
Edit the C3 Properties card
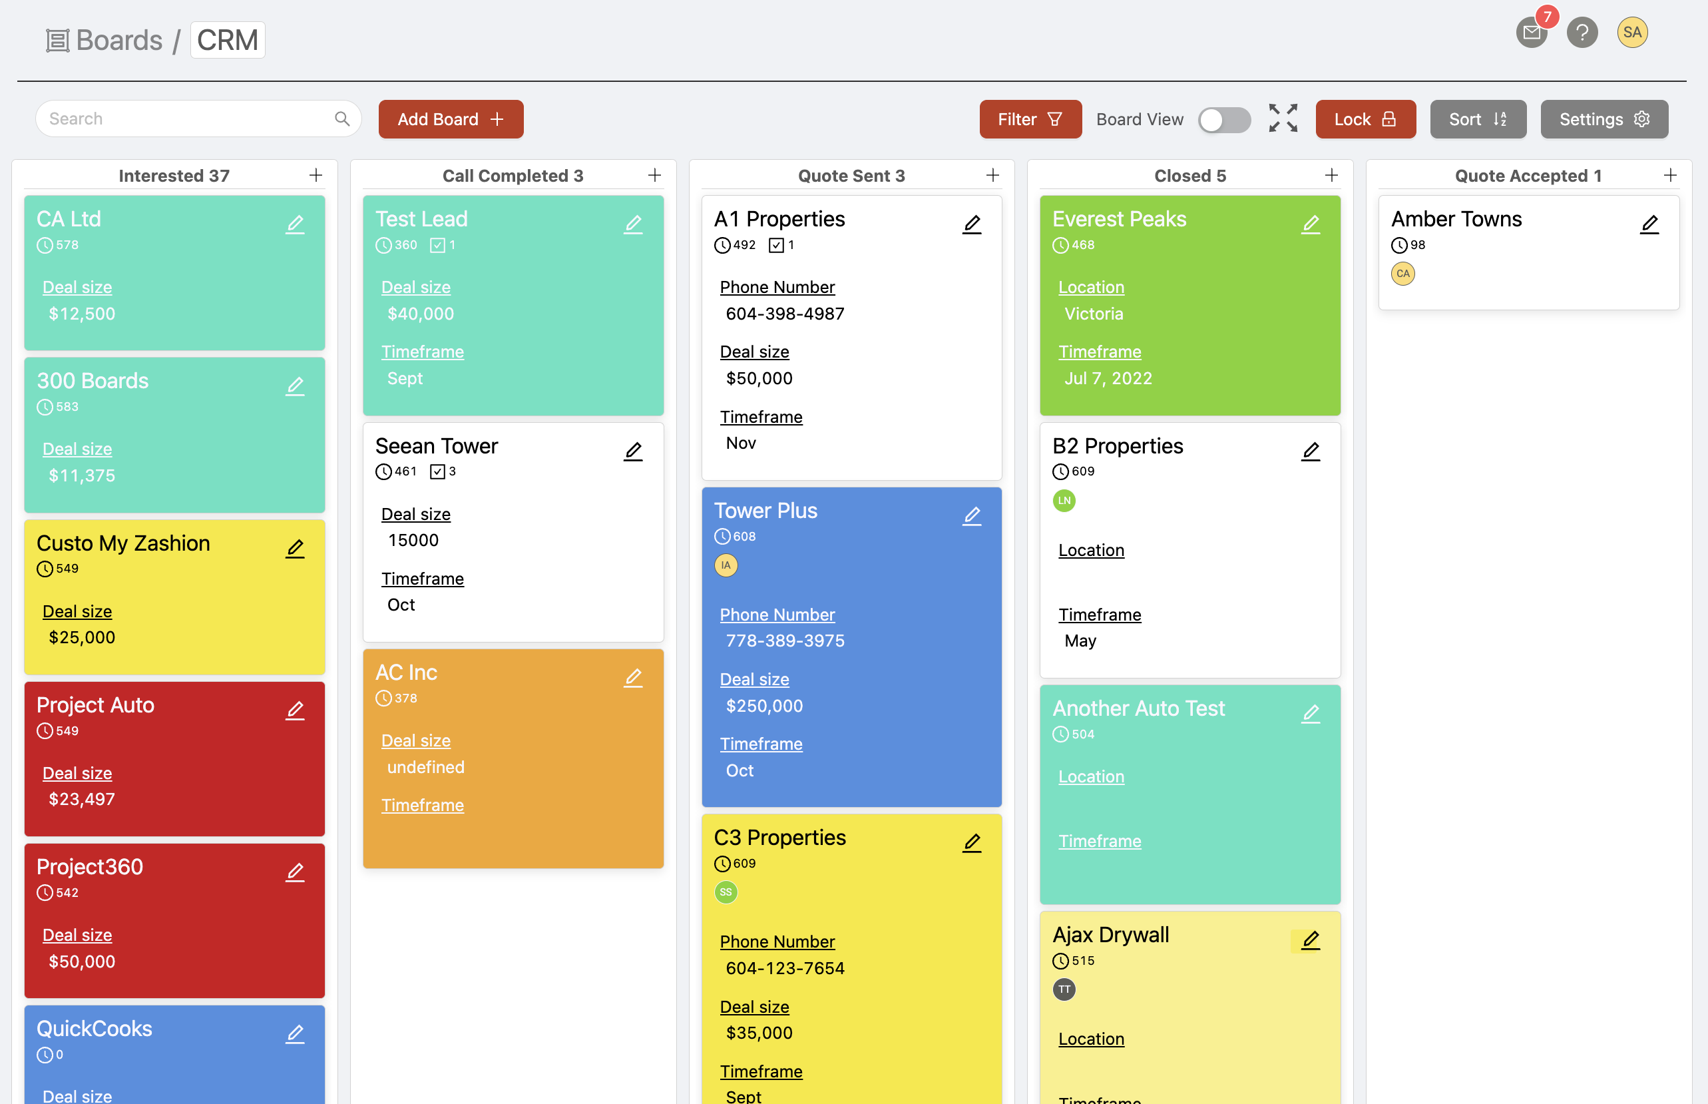tap(972, 843)
